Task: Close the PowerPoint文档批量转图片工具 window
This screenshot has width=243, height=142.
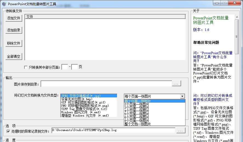Action: coord(235,3)
